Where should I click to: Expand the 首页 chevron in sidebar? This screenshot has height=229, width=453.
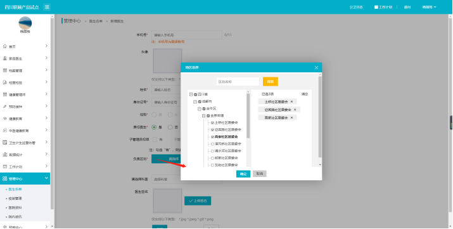point(46,46)
